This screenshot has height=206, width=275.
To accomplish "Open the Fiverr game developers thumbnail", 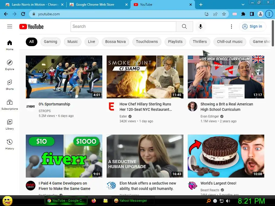I will point(64,156).
